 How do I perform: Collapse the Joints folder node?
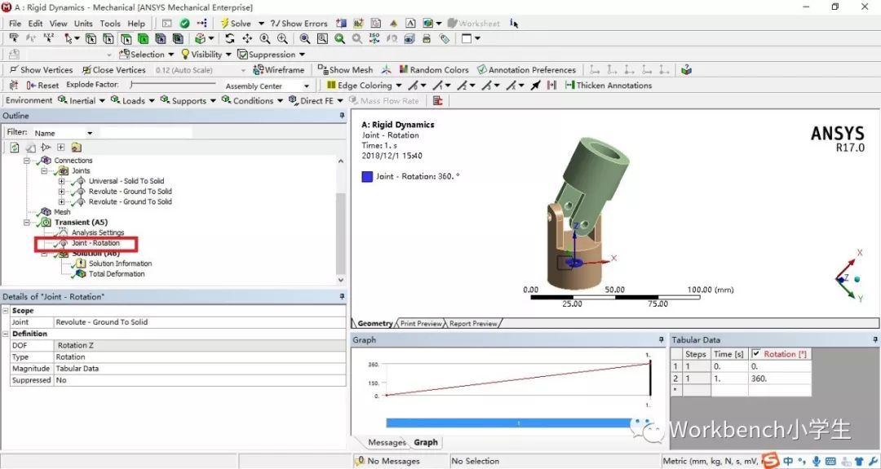pyautogui.click(x=44, y=170)
